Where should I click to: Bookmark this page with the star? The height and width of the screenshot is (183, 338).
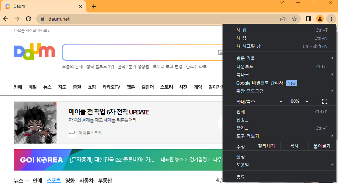(294, 19)
